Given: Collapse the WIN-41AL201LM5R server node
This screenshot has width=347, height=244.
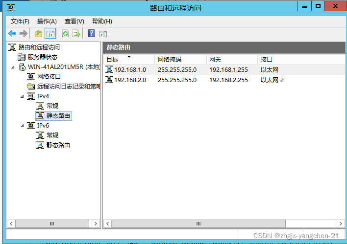Looking at the screenshot, I should pos(13,67).
